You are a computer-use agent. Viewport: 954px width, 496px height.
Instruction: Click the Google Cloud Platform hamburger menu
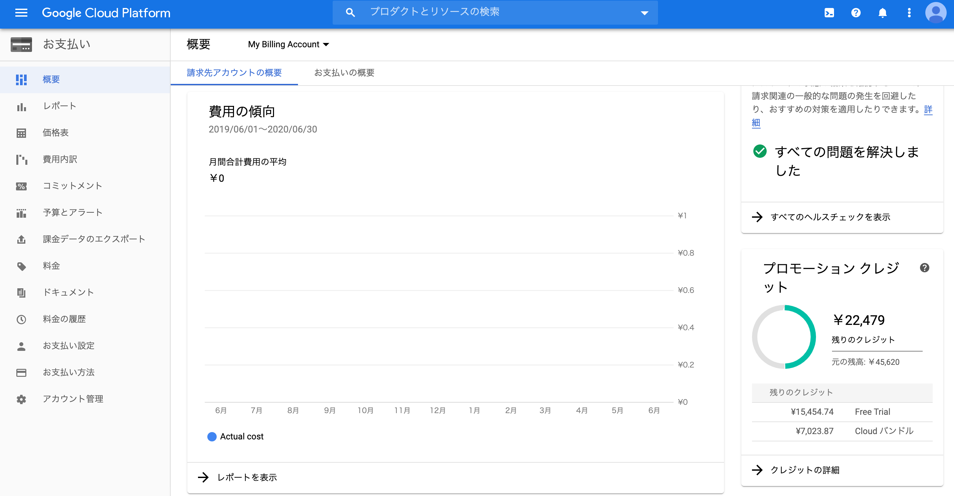click(x=23, y=13)
